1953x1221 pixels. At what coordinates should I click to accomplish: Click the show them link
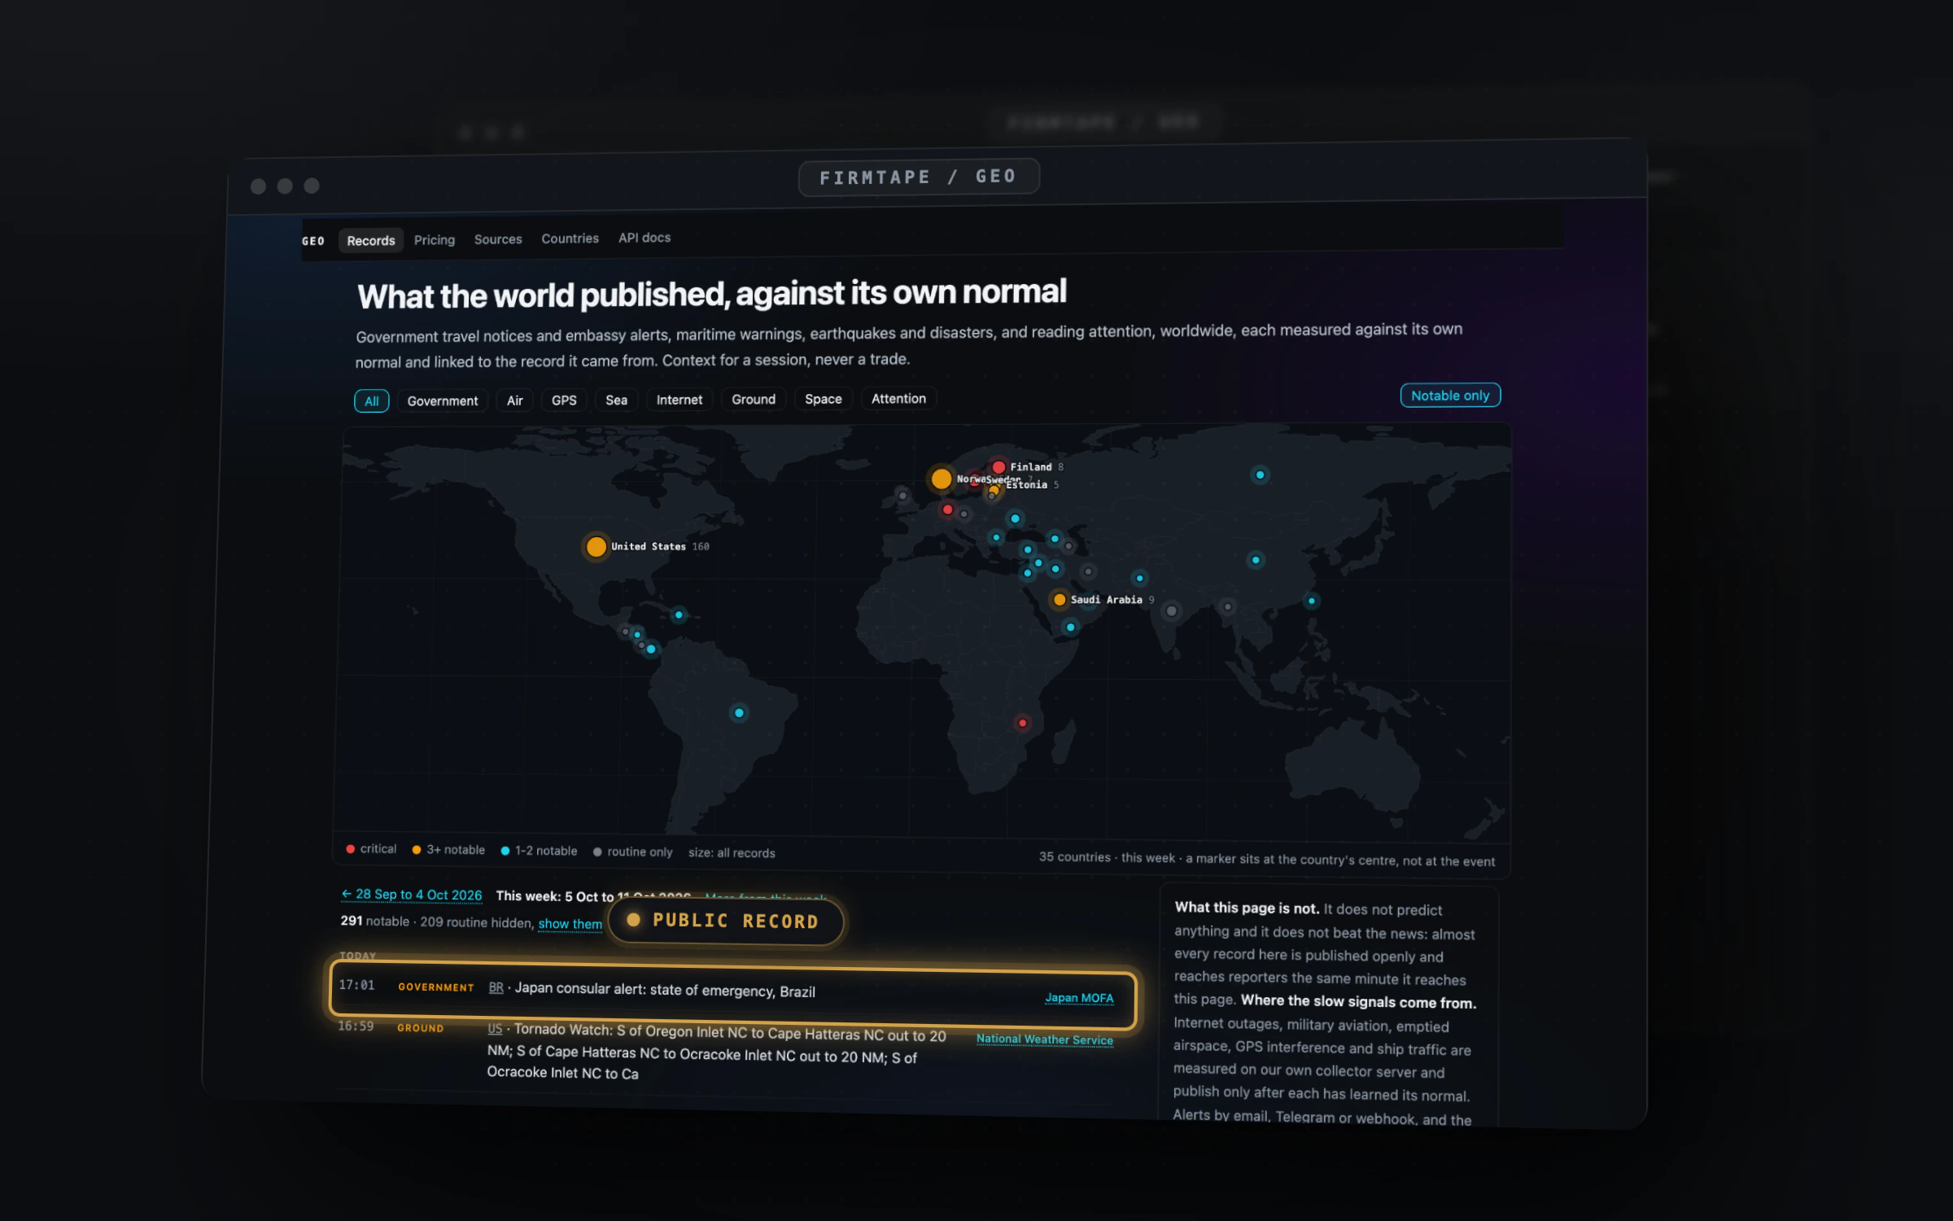pyautogui.click(x=570, y=923)
